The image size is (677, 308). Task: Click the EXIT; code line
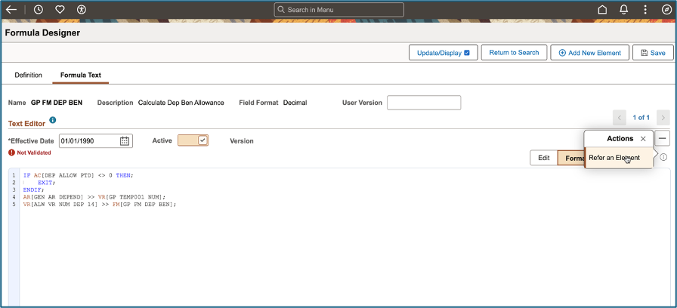47,183
